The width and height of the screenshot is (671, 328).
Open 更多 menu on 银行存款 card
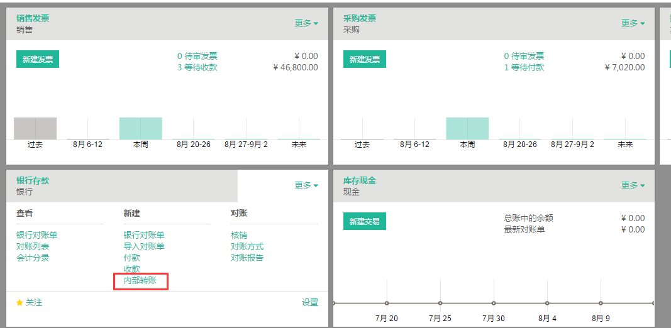pos(306,185)
